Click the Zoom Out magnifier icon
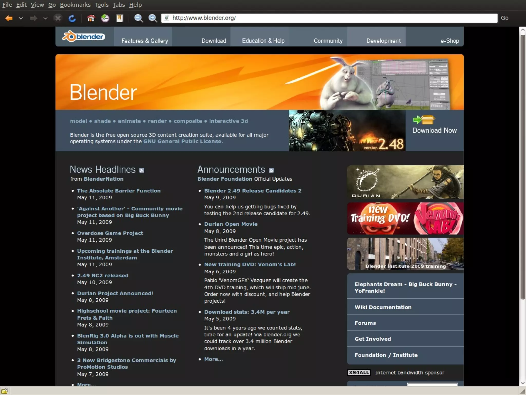This screenshot has height=395, width=526. pos(139,18)
